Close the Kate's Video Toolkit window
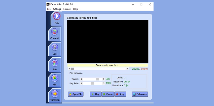Screen dimensions: 214x106 [150, 5]
